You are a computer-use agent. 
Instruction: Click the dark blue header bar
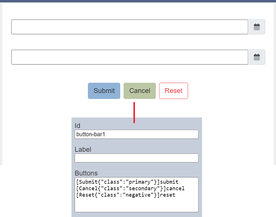[x=138, y=1]
